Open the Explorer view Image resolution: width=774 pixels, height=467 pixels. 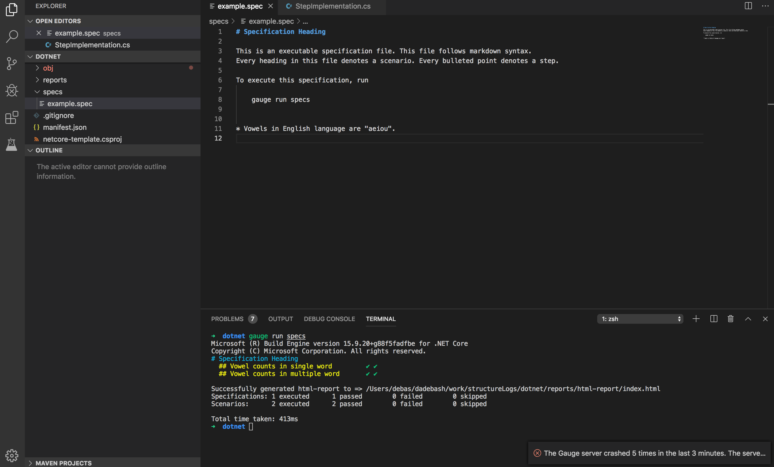click(x=12, y=10)
